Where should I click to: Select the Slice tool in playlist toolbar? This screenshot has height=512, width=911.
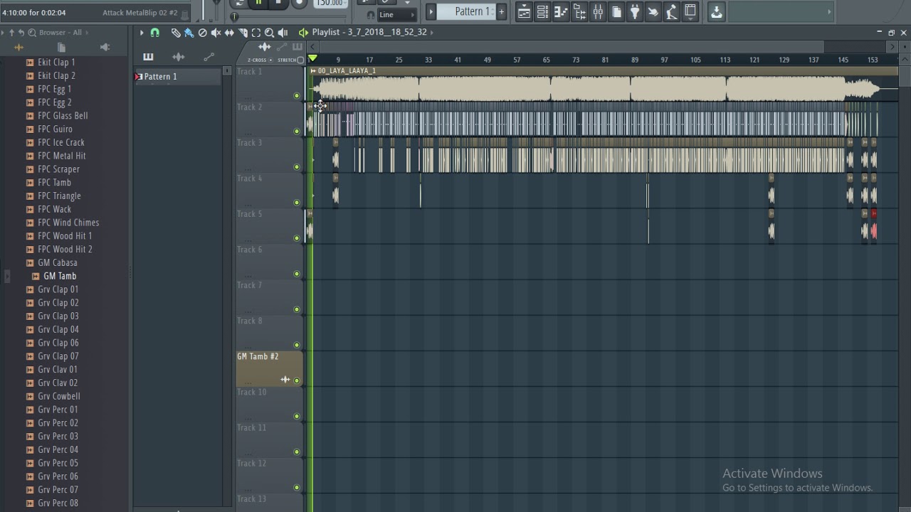click(243, 32)
